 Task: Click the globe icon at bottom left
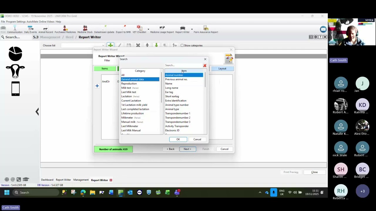coord(6,179)
